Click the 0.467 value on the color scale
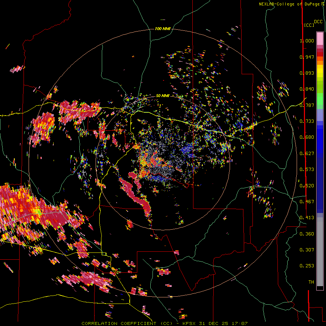 click(x=307, y=202)
